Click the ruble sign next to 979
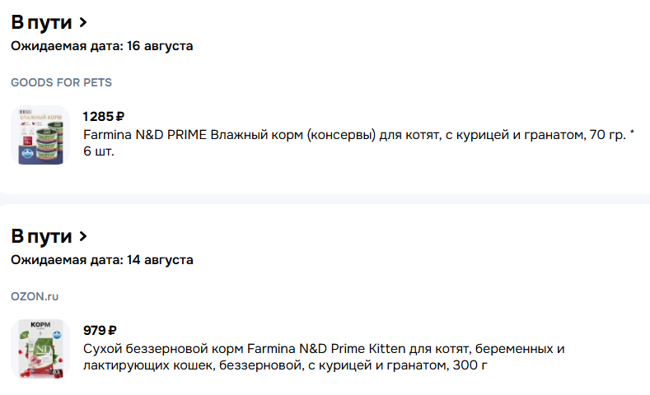The image size is (650, 395). (112, 331)
